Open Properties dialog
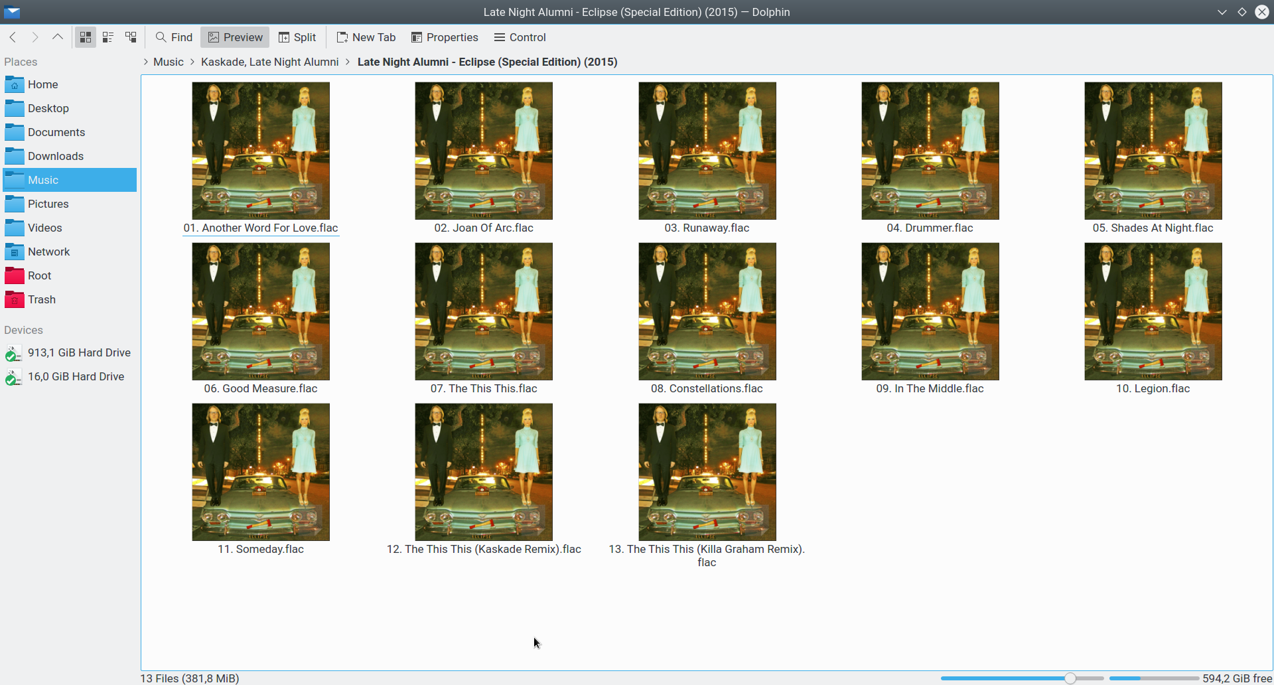The height and width of the screenshot is (685, 1274). pyautogui.click(x=445, y=37)
